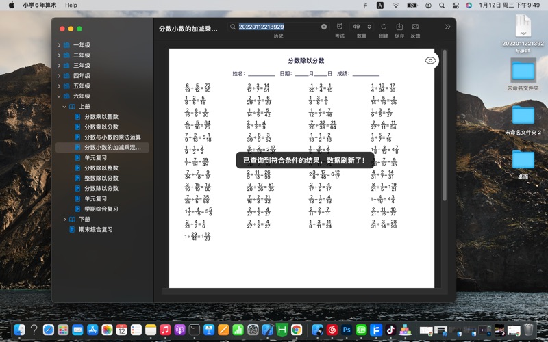548x342 pixels.
Task: Click the 保存 save icon
Action: coord(399,27)
